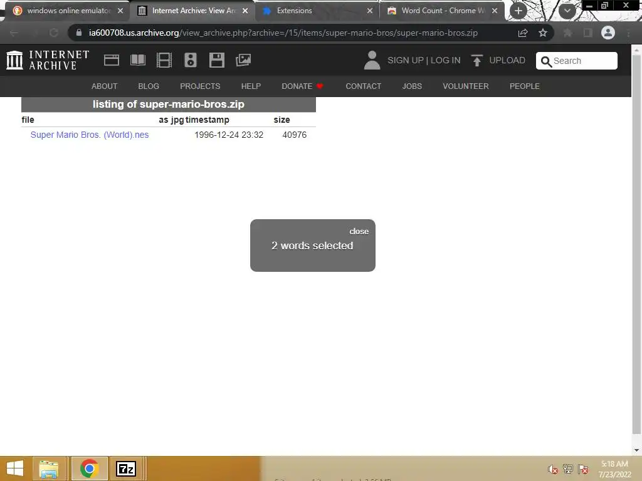642x481 pixels.
Task: Close the Word Count tab
Action: click(495, 11)
